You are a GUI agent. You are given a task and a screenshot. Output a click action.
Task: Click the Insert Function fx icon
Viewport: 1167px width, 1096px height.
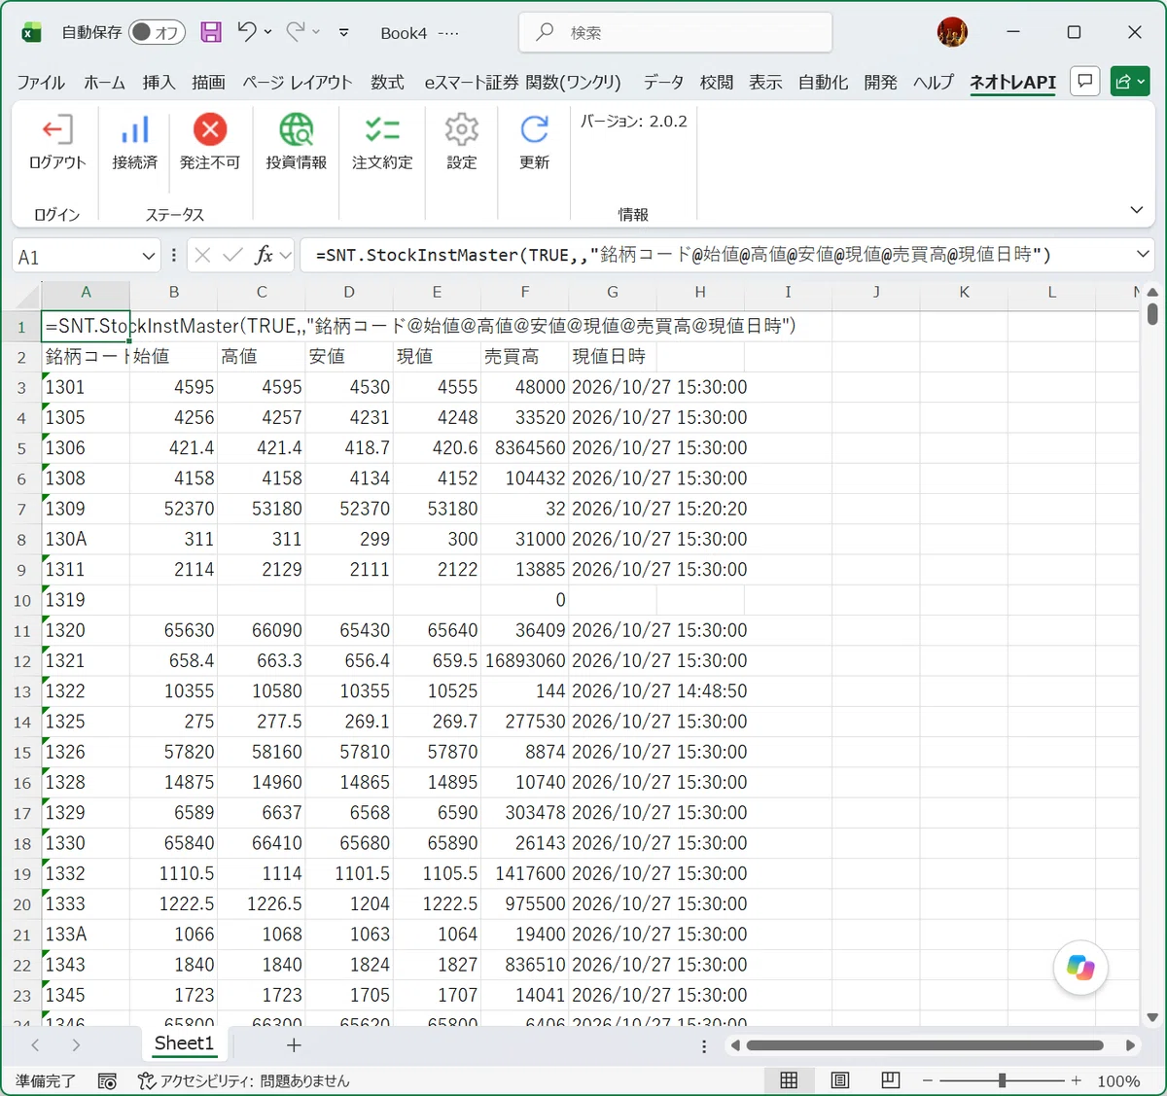pyautogui.click(x=264, y=255)
